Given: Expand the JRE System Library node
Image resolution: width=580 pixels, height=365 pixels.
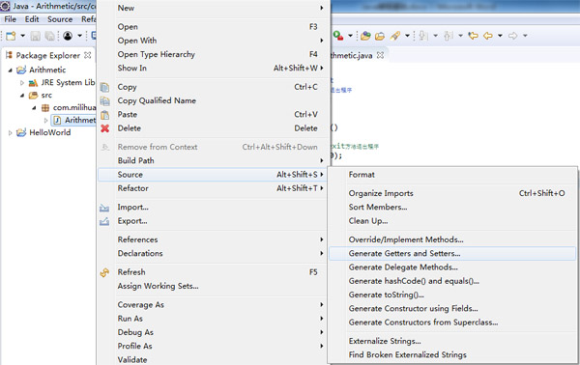Looking at the screenshot, I should pyautogui.click(x=22, y=83).
